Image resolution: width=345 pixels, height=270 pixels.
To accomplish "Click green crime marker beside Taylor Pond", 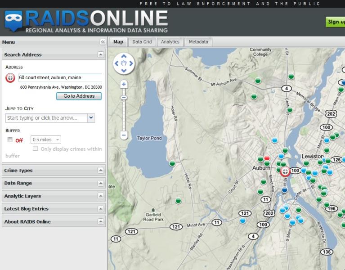I will click(x=172, y=163).
